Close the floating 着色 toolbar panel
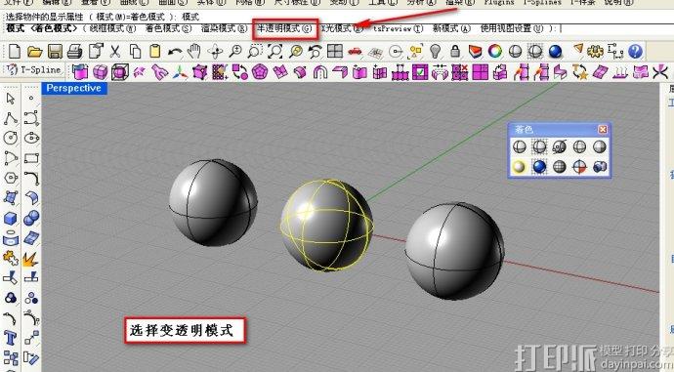Screen dimensions: 674x372 [603, 129]
